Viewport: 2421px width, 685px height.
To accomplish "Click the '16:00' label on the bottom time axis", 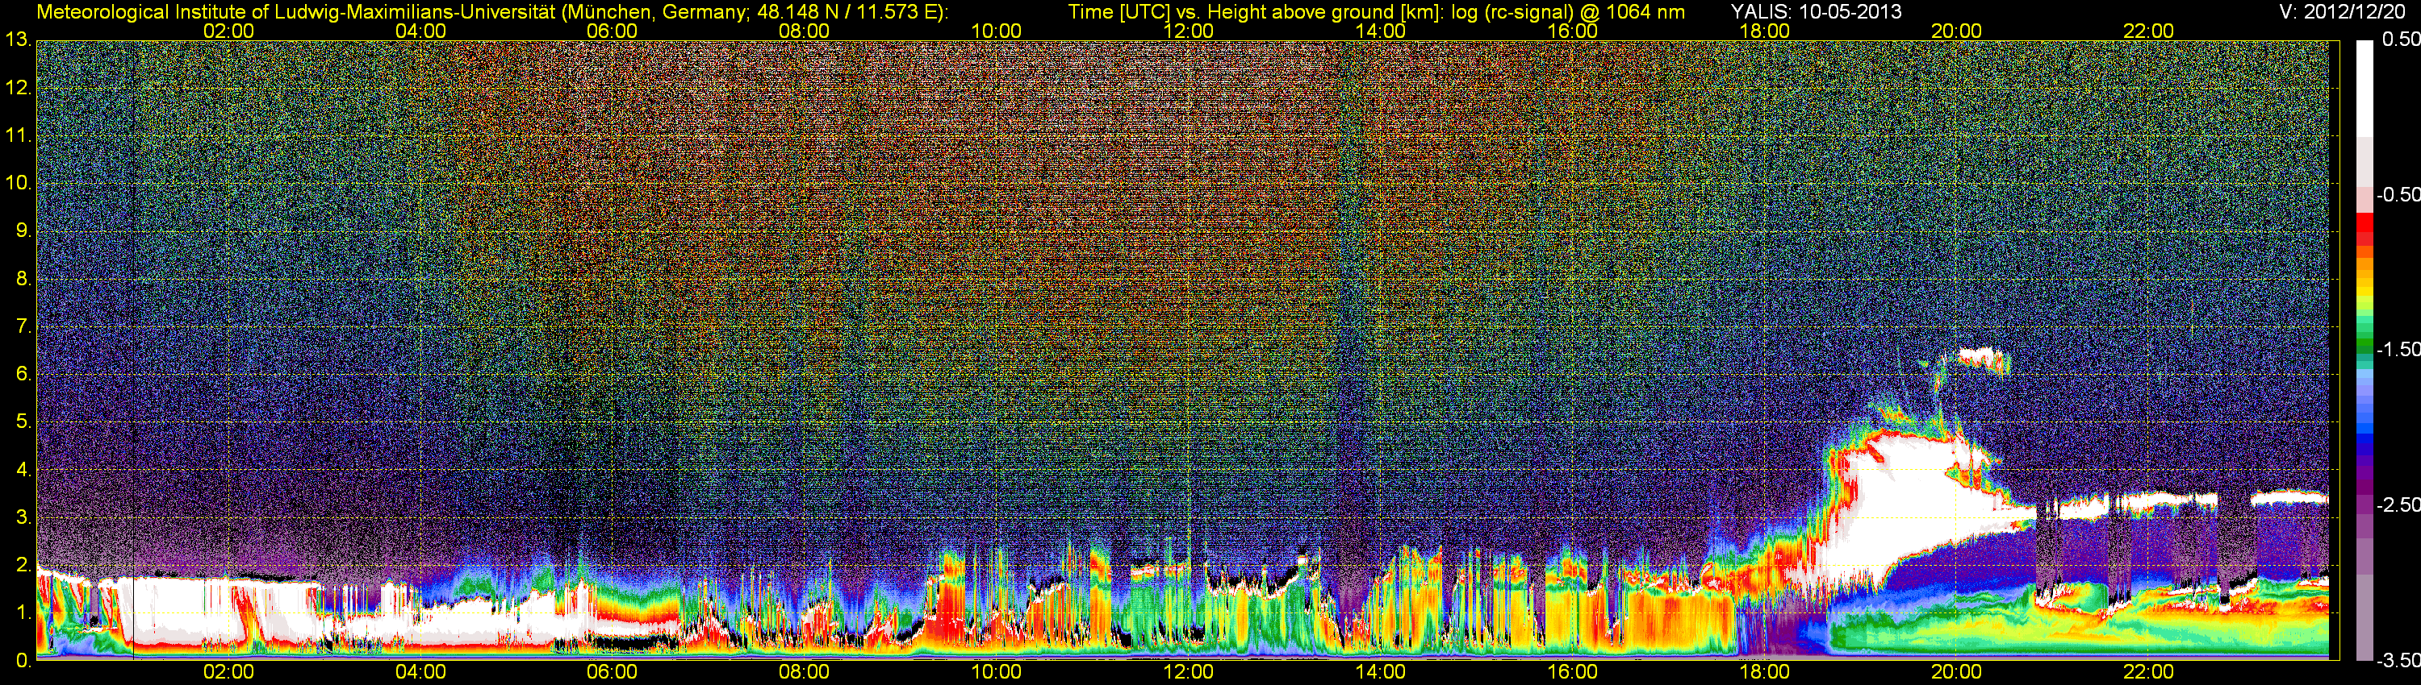I will coord(1572,672).
